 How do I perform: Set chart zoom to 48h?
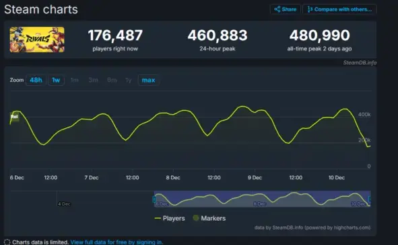36,81
